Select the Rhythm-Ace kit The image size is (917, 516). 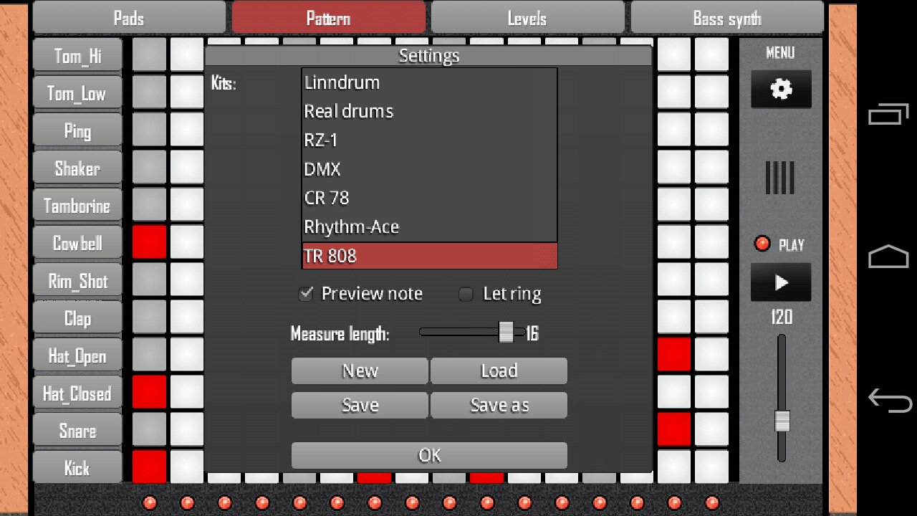click(x=352, y=226)
